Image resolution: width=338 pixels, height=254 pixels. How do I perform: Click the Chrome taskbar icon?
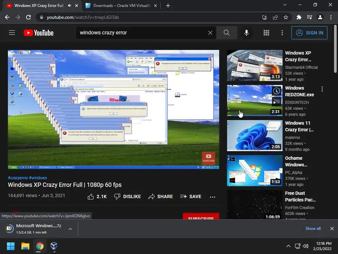(x=40, y=246)
